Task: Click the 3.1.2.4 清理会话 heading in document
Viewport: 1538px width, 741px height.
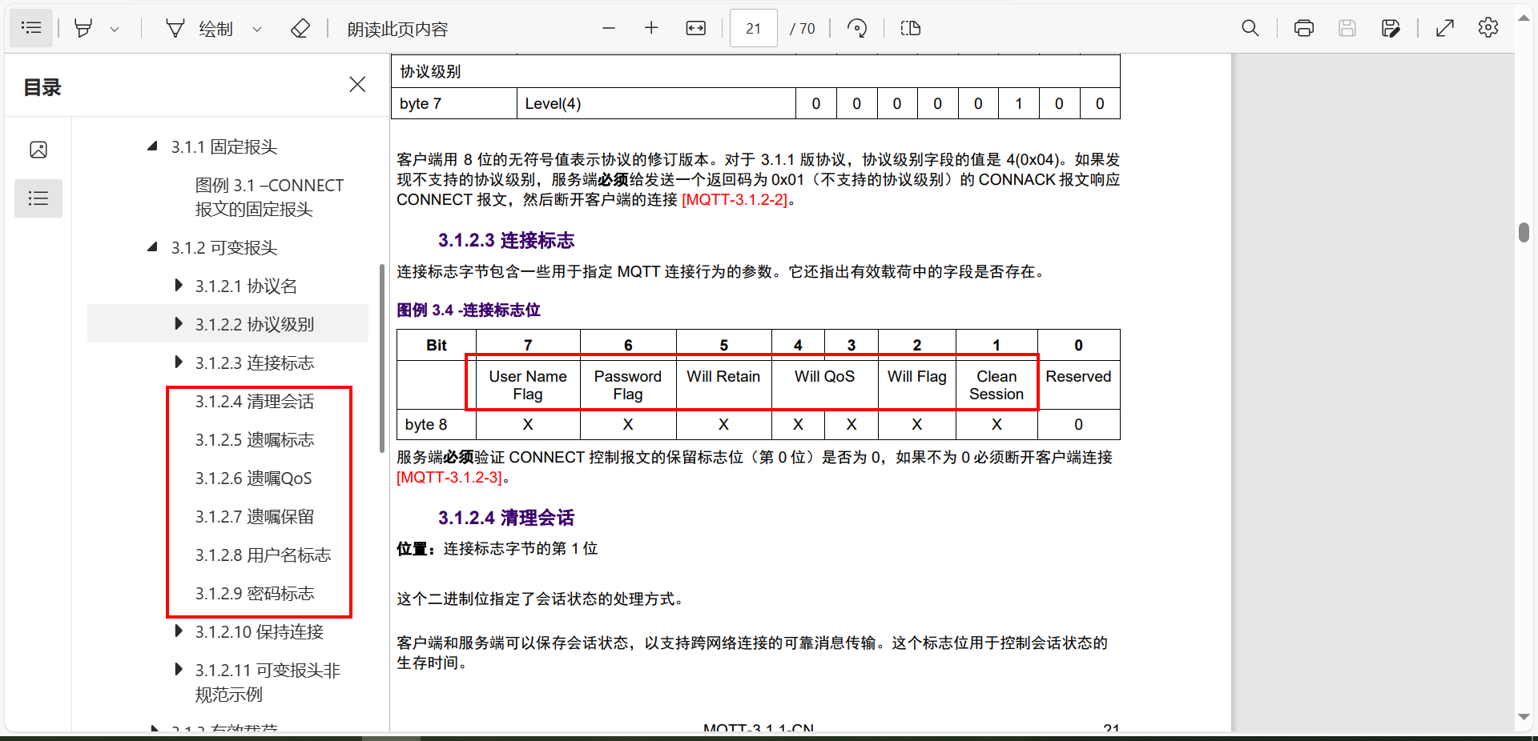Action: [506, 518]
